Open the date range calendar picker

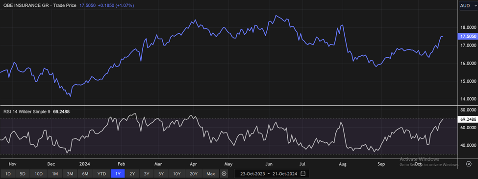tap(302, 174)
